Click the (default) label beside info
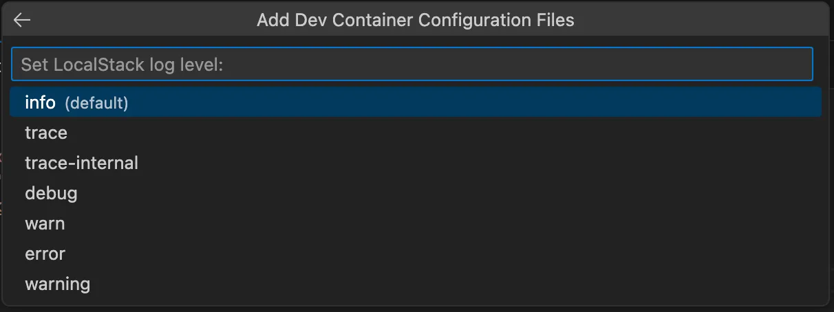Screen dimensions: 834x312 (x=96, y=103)
